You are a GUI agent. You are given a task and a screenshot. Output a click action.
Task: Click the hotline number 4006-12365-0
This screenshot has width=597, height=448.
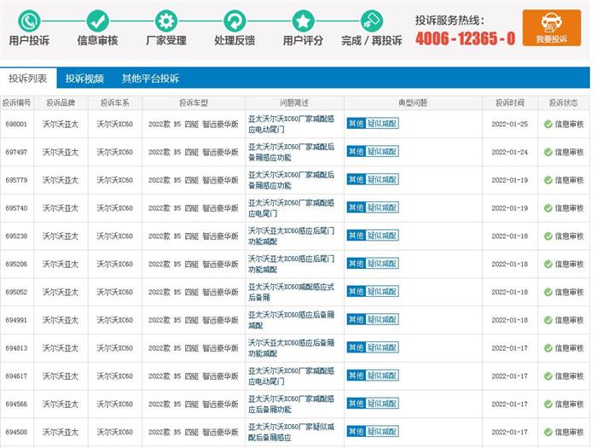coord(466,38)
